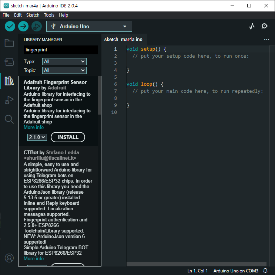Open the Type filter dropdown

coord(64,62)
